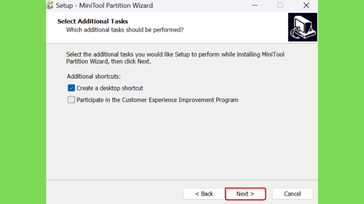
Task: Click the "Select Additional Tasks" heading
Action: coord(93,21)
